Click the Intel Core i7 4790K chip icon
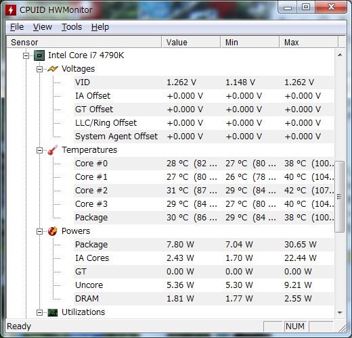 pyautogui.click(x=39, y=55)
